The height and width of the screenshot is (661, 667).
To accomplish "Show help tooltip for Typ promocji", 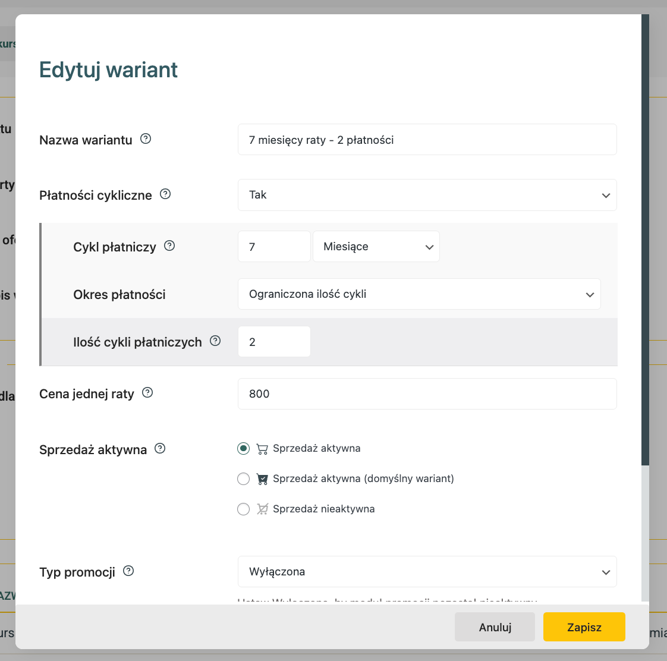I will coord(128,571).
